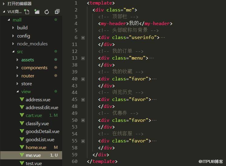Click line number 60 in the gutter
This screenshot has width=226, height=166.
(75, 161)
